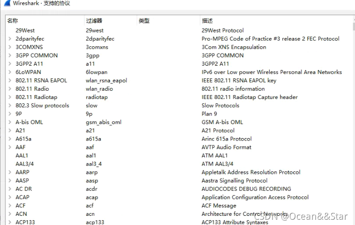Expand the ACN protocol row
The width and height of the screenshot is (355, 225).
point(10,214)
